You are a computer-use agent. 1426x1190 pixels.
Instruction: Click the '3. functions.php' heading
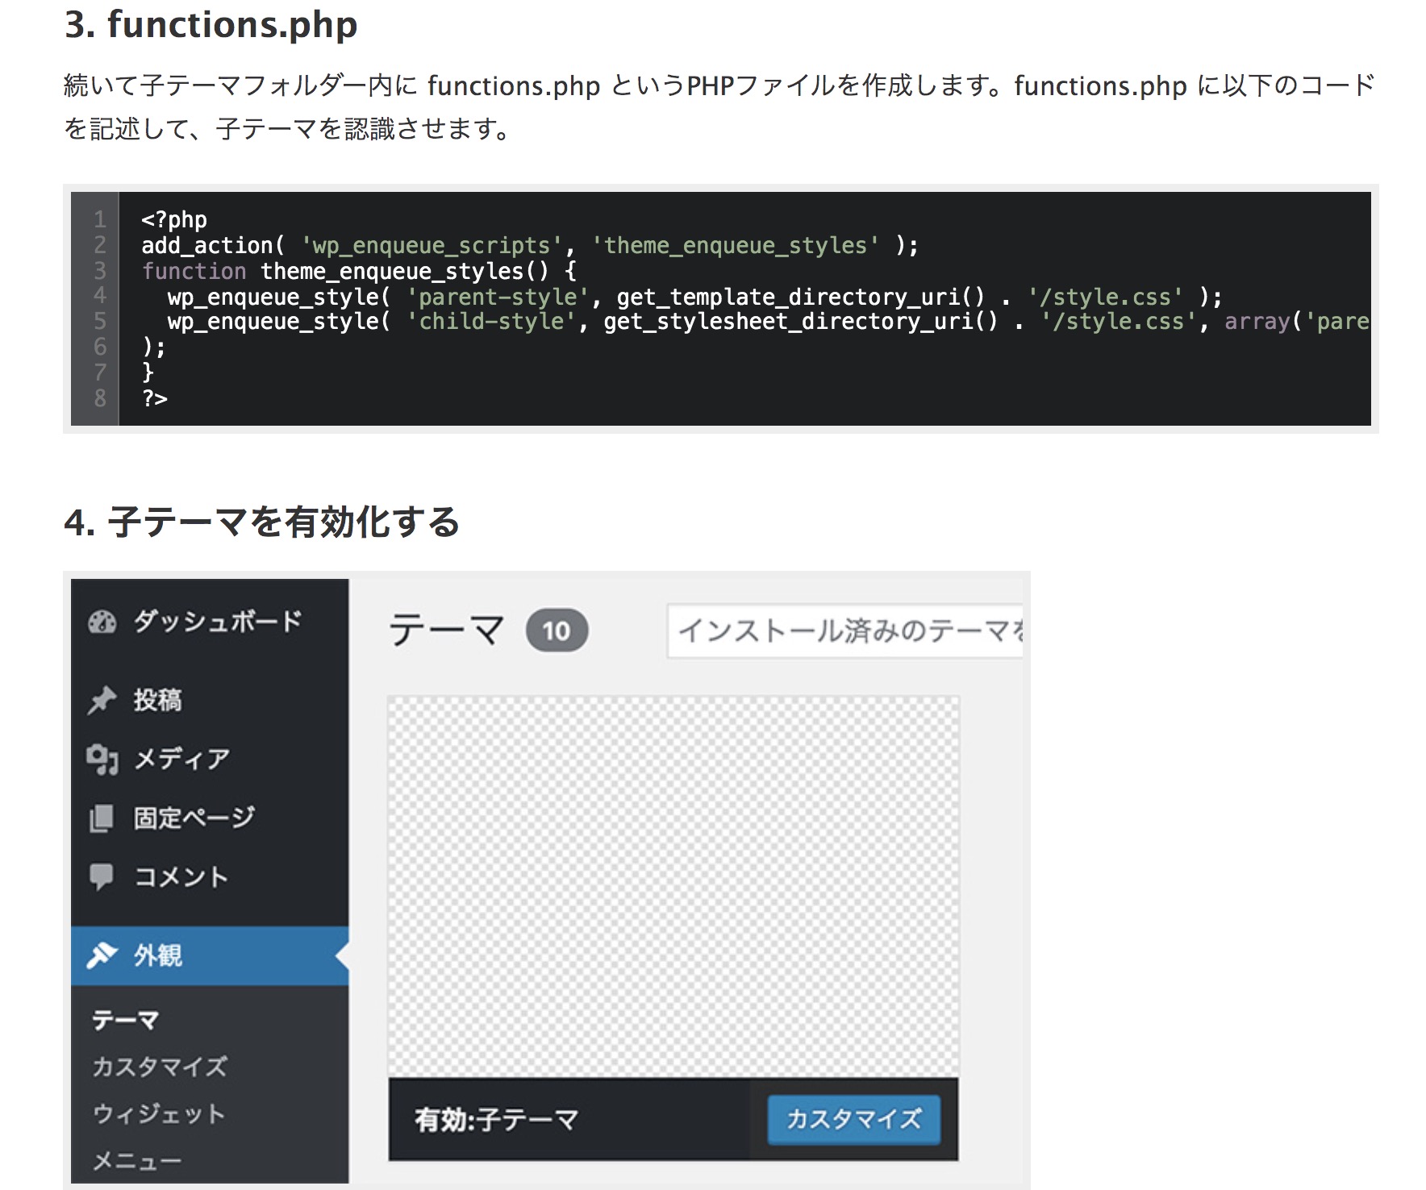click(211, 24)
